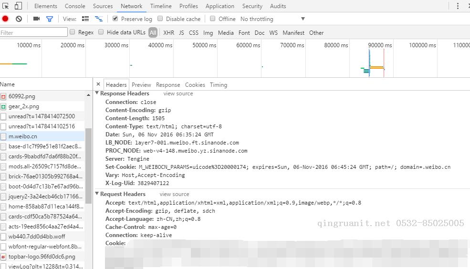
Task: Toggle the filter funnel icon
Action: click(x=49, y=19)
